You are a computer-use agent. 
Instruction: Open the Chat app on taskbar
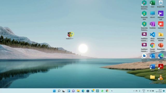[73, 91]
